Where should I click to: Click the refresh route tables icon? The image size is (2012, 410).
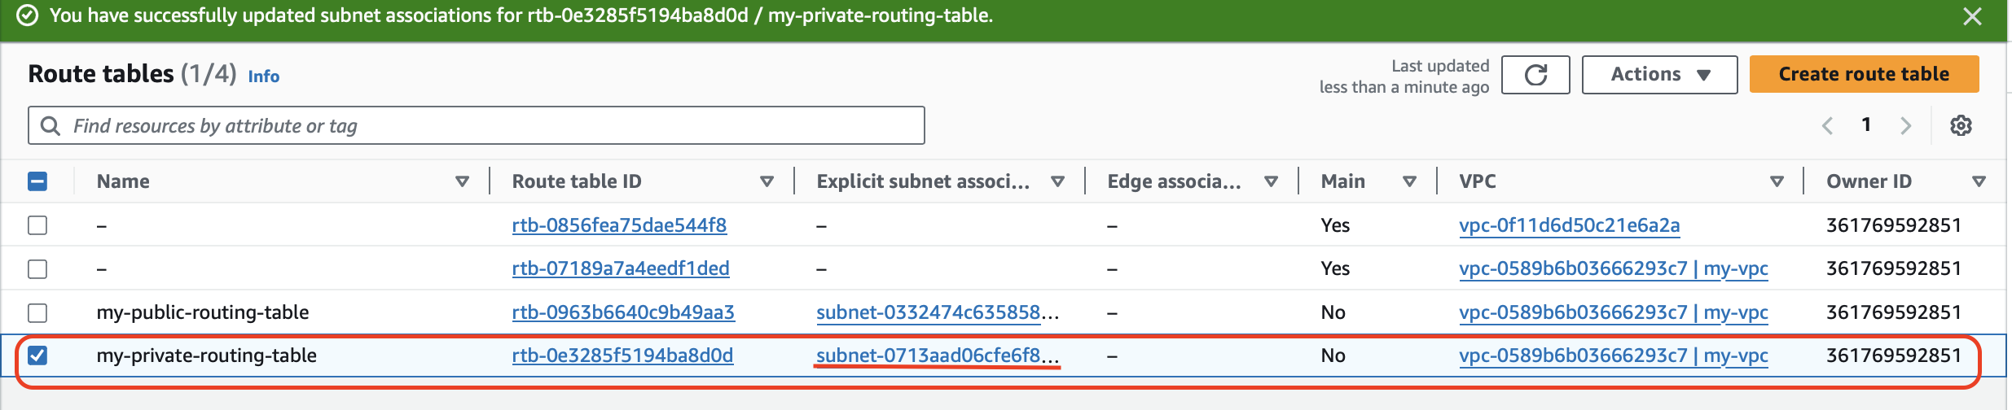point(1535,75)
